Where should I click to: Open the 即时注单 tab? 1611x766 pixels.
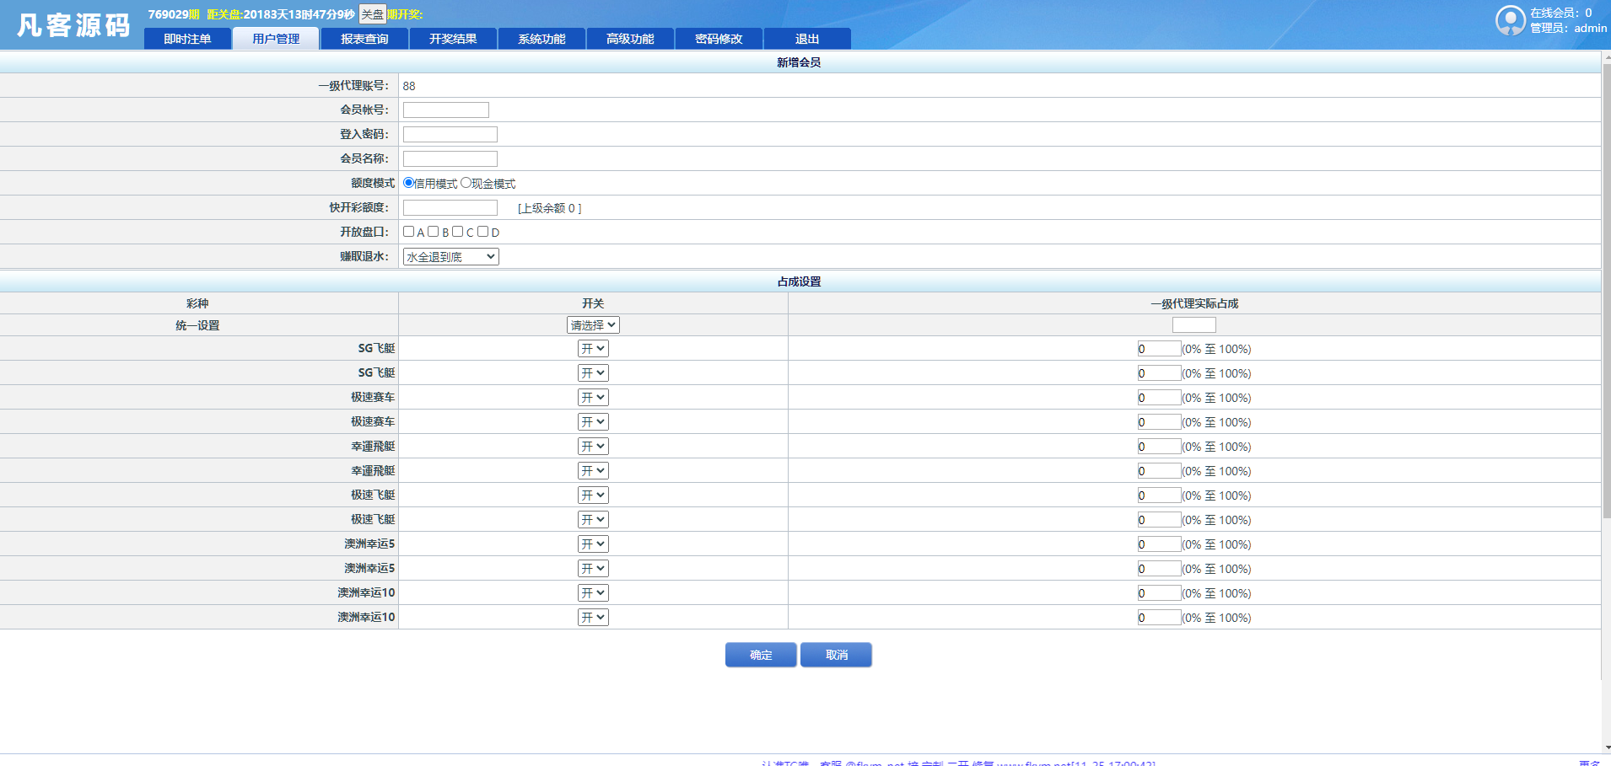[x=187, y=38]
